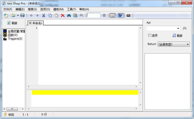
Task: Click editor horizontal scrollbar left arrow
Action: pos(28,87)
